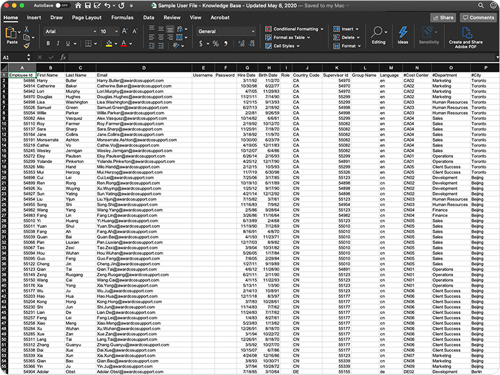Click the Share button

442,17
